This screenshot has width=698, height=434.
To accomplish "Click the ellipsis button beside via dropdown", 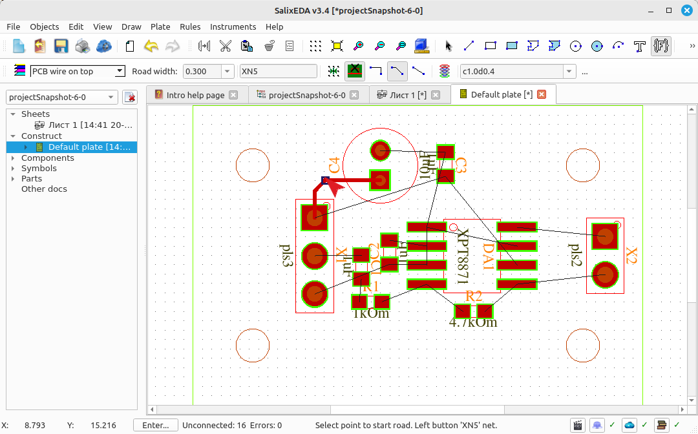I will click(x=585, y=72).
